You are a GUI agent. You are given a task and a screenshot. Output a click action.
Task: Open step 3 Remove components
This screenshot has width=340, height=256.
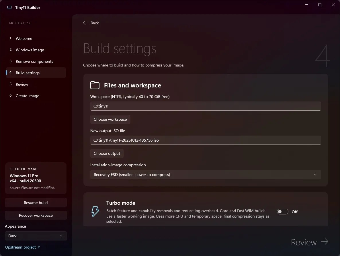pyautogui.click(x=36, y=61)
